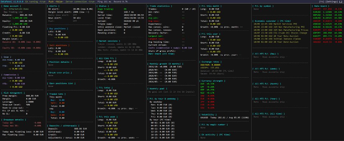The height and width of the screenshot is (141, 344).
Task: Click the 'XAU' currency strength row
Action: point(207,108)
